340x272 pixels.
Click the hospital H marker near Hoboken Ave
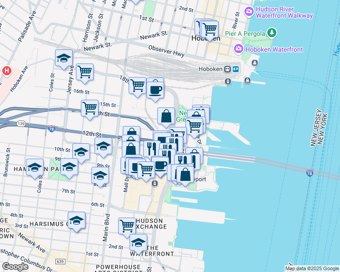[7, 71]
